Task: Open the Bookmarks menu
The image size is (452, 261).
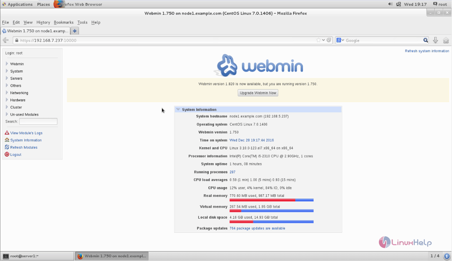Action: pyautogui.click(x=64, y=22)
